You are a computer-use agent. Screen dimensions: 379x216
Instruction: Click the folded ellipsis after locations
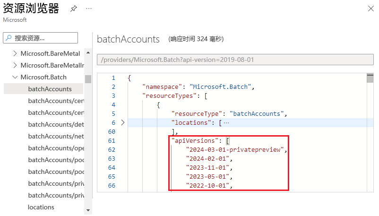coord(226,123)
